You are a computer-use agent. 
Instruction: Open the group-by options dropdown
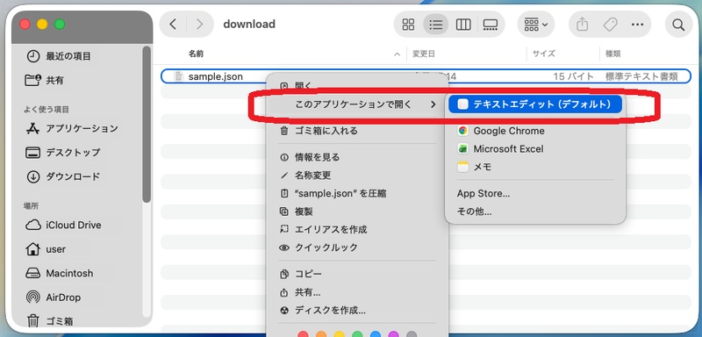click(x=536, y=25)
